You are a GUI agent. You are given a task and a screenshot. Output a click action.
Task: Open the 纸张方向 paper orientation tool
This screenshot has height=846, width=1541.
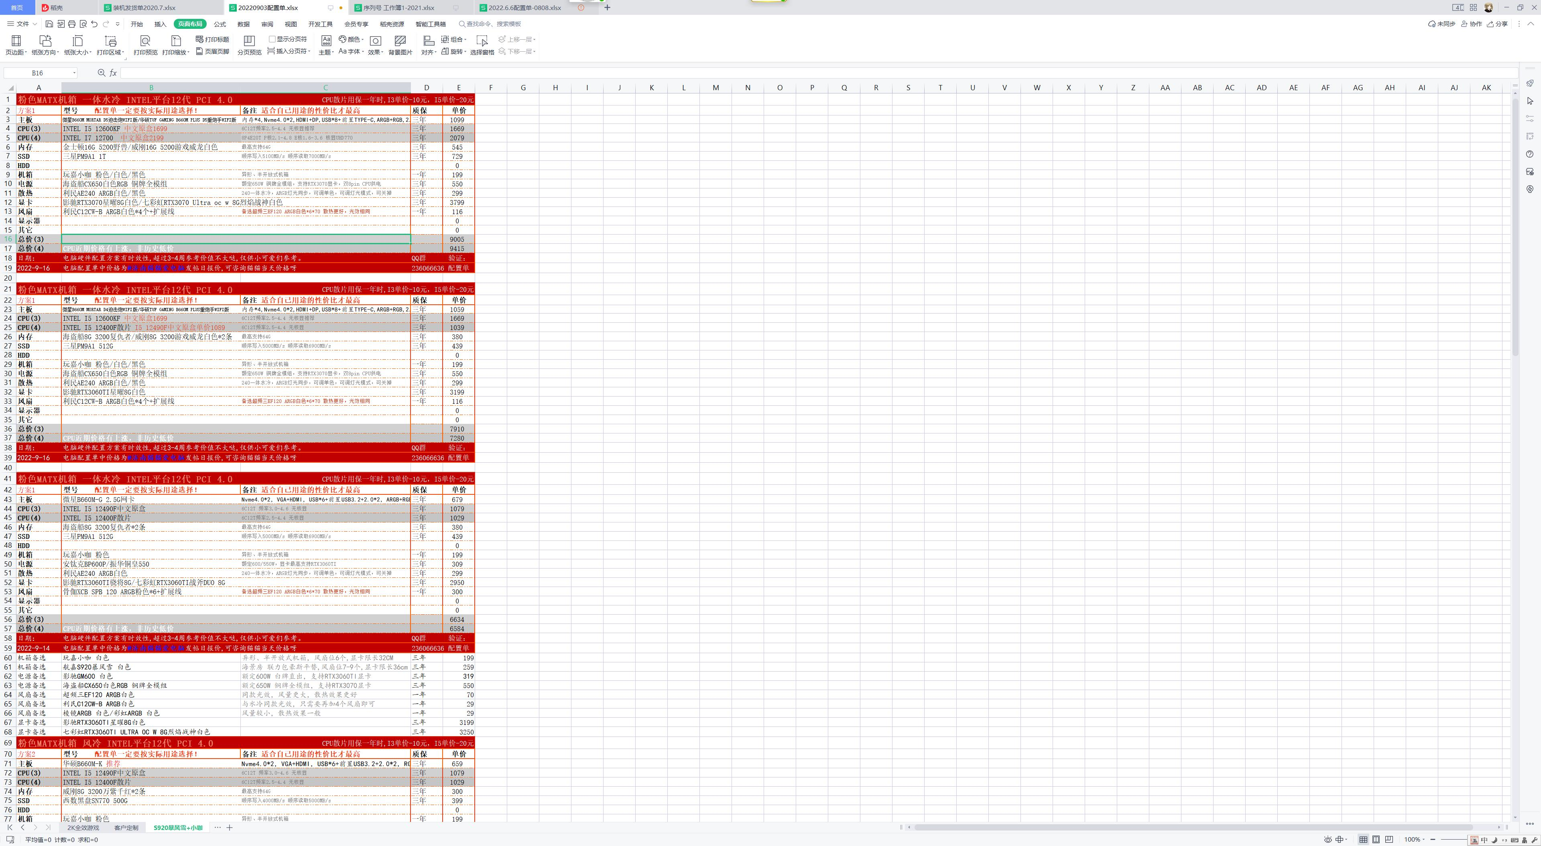point(45,45)
